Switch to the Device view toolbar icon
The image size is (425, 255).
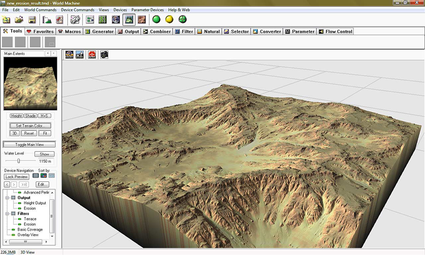[90, 20]
